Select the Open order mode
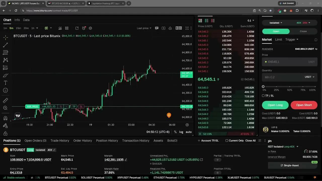322x181 pixels. point(276,31)
